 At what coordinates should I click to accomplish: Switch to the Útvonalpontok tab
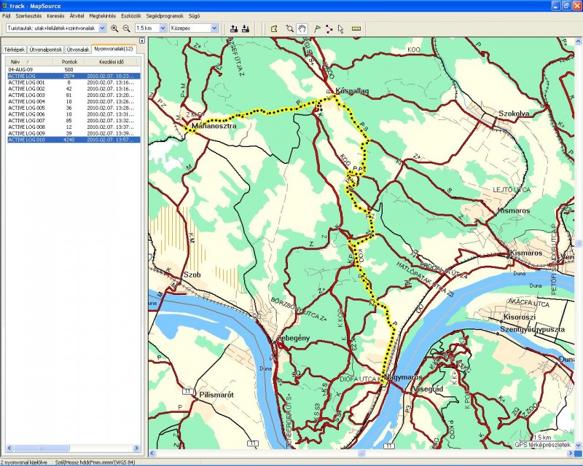[46, 49]
